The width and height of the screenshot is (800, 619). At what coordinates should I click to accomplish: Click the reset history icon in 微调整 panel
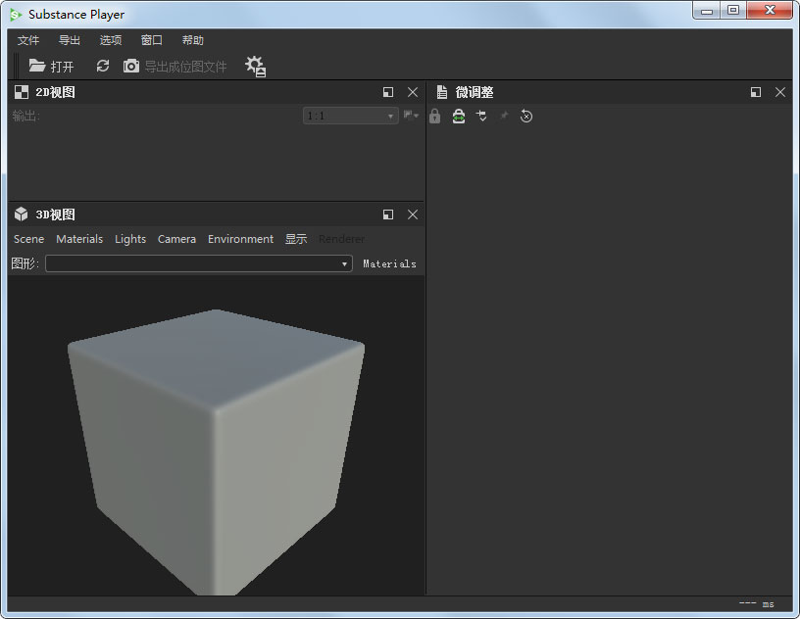[526, 116]
